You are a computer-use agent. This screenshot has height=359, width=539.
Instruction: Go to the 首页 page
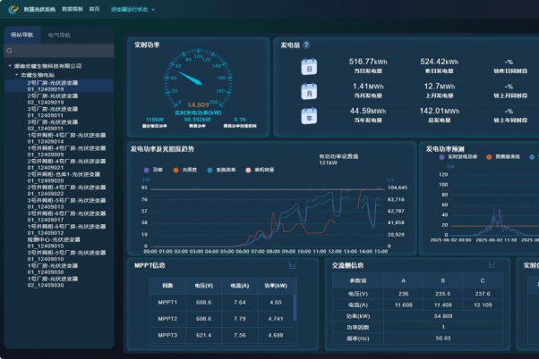point(95,9)
